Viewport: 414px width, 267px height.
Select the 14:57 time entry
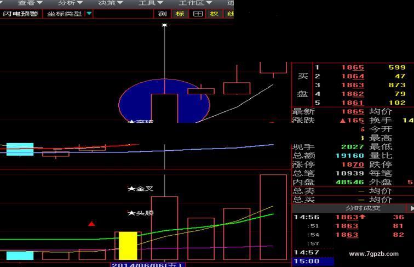pyautogui.click(x=306, y=252)
